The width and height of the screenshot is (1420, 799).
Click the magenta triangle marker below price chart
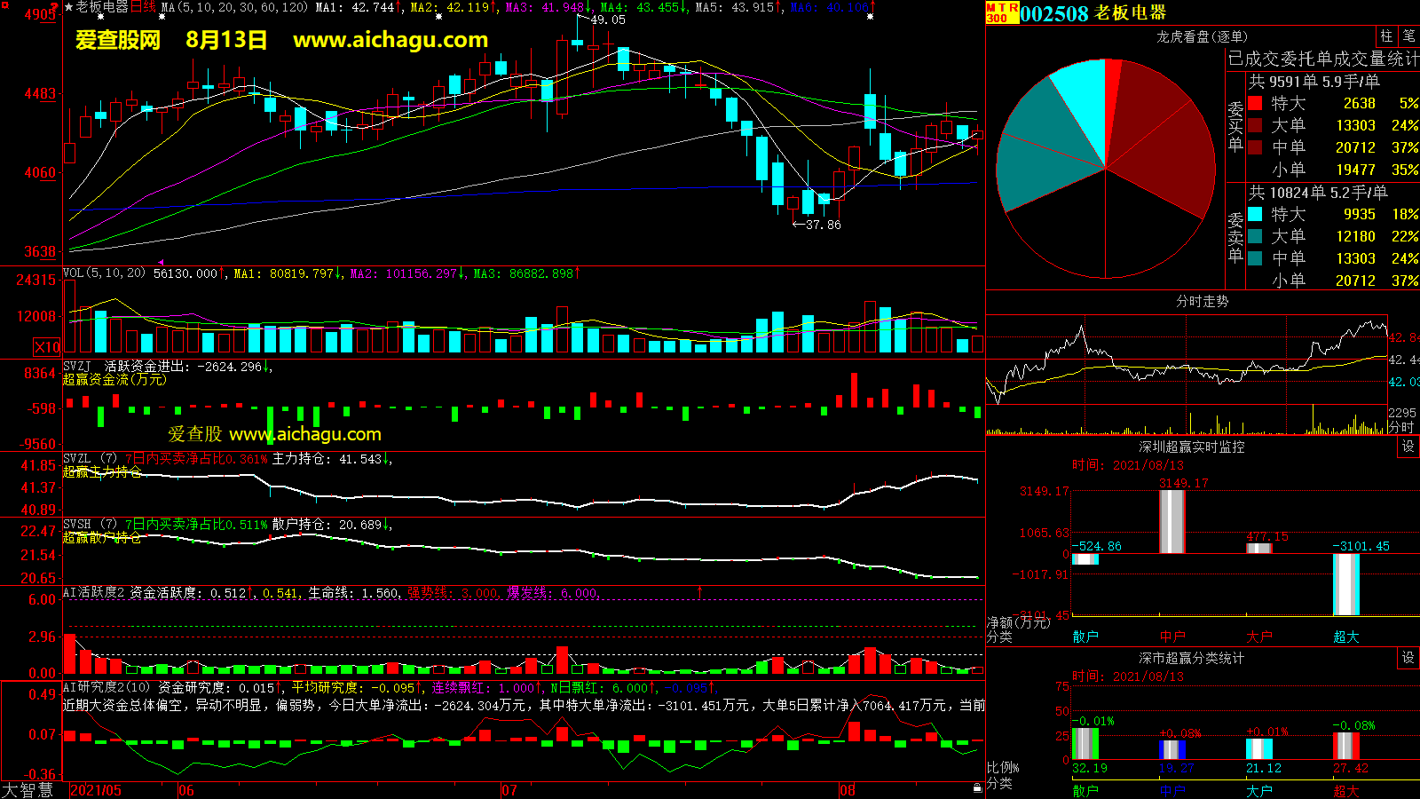161,263
